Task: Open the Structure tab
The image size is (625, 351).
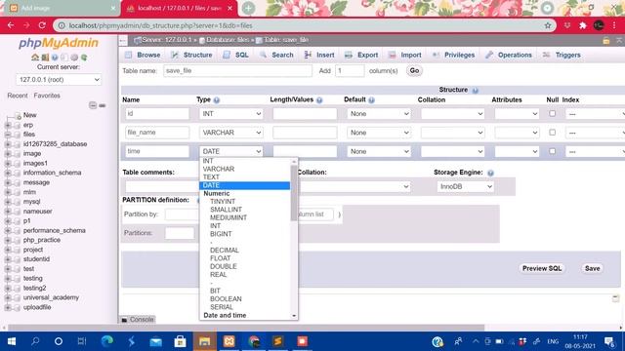Action: tap(192, 55)
